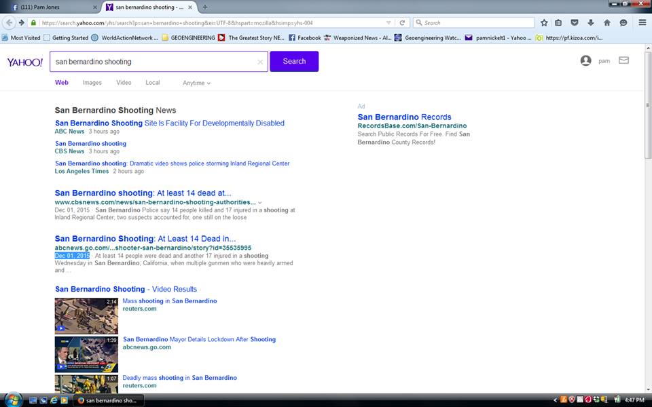
Task: Launch media player from quick launch
Action: pyautogui.click(x=64, y=400)
